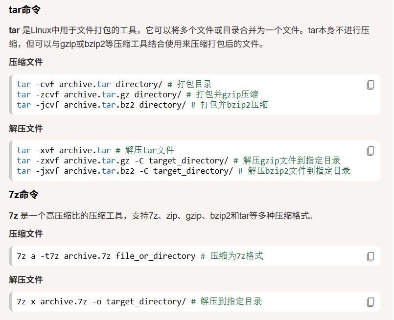
Task: Click the 压缩文件 subheading under 7z命令
Action: (26, 234)
